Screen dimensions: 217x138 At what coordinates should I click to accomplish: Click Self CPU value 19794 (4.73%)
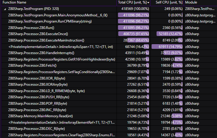click(x=172, y=123)
